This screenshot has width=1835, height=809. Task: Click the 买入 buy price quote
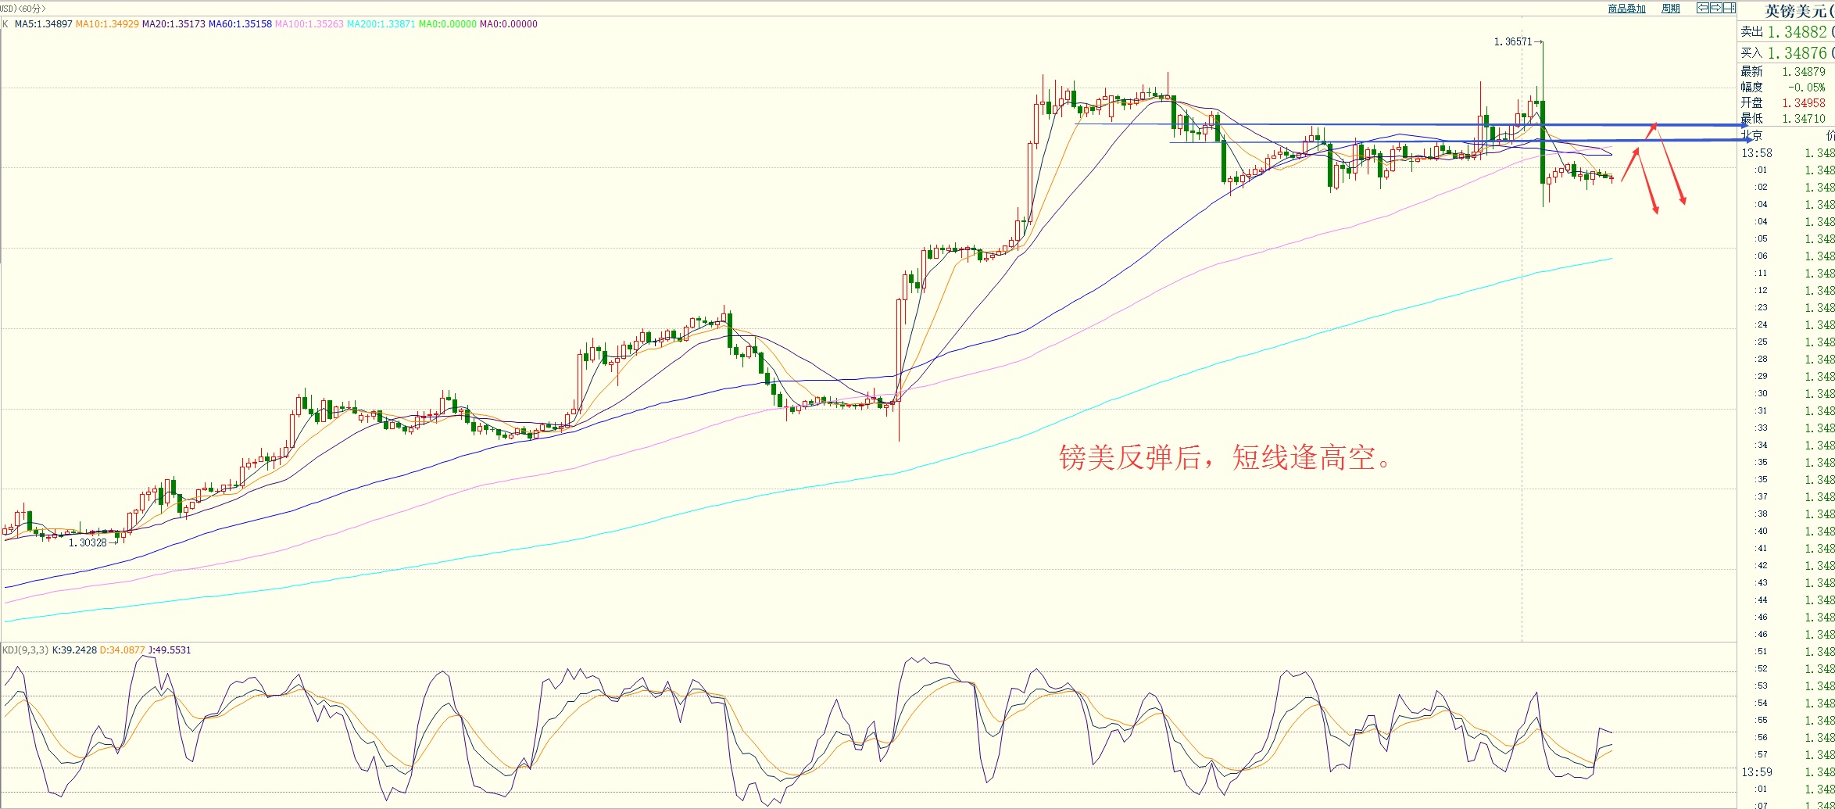point(1785,53)
